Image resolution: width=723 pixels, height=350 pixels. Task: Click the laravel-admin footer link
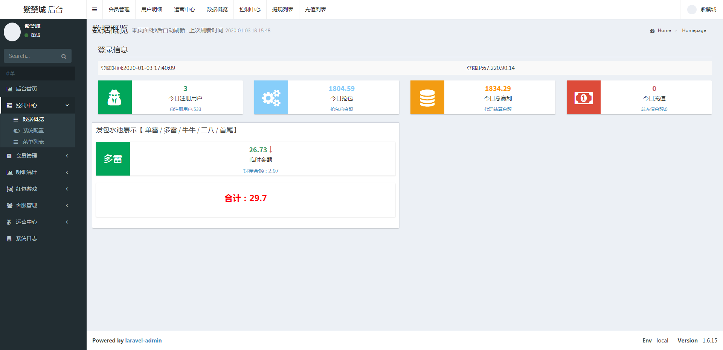click(x=143, y=341)
